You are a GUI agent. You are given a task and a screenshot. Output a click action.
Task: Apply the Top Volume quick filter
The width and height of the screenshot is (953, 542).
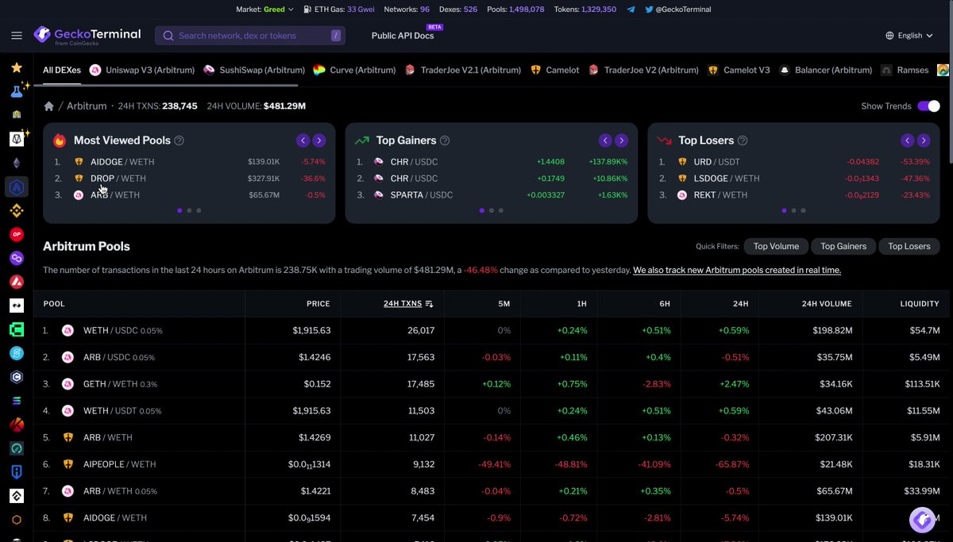(776, 246)
